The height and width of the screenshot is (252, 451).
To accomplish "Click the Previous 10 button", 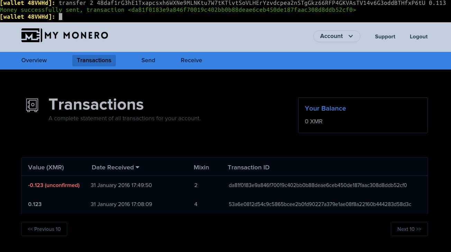I will pos(44,229).
